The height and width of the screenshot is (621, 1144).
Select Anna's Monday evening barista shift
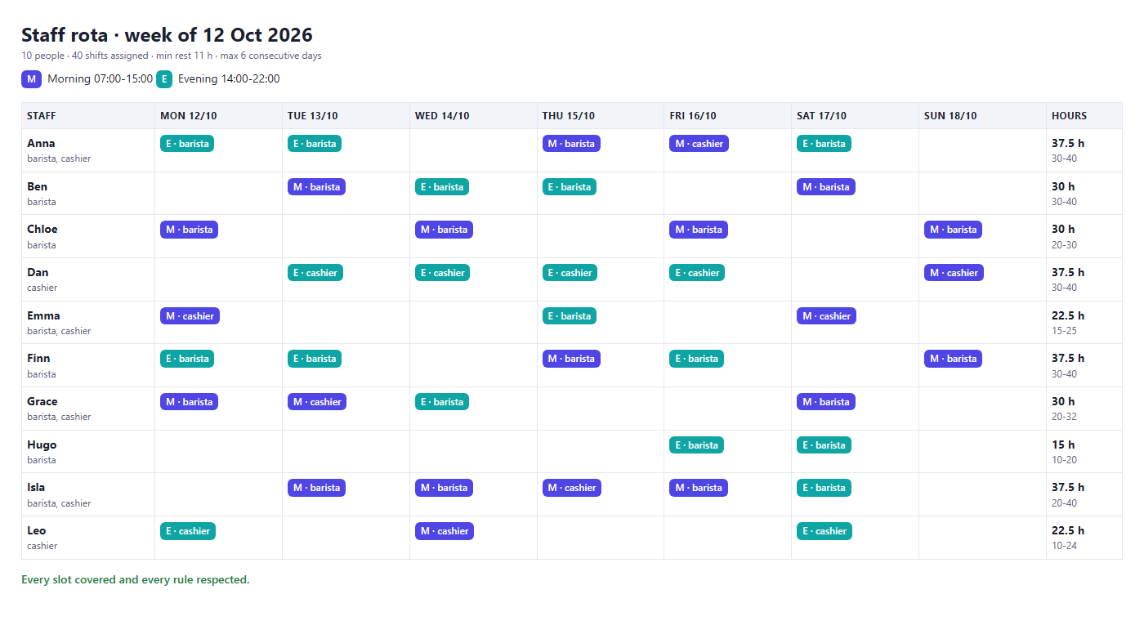187,144
